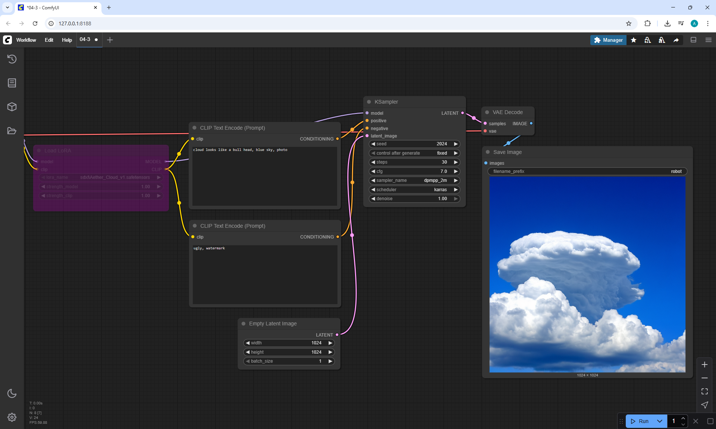This screenshot has height=429, width=716.
Task: Collapse the Save Image node dot
Action: (487, 152)
